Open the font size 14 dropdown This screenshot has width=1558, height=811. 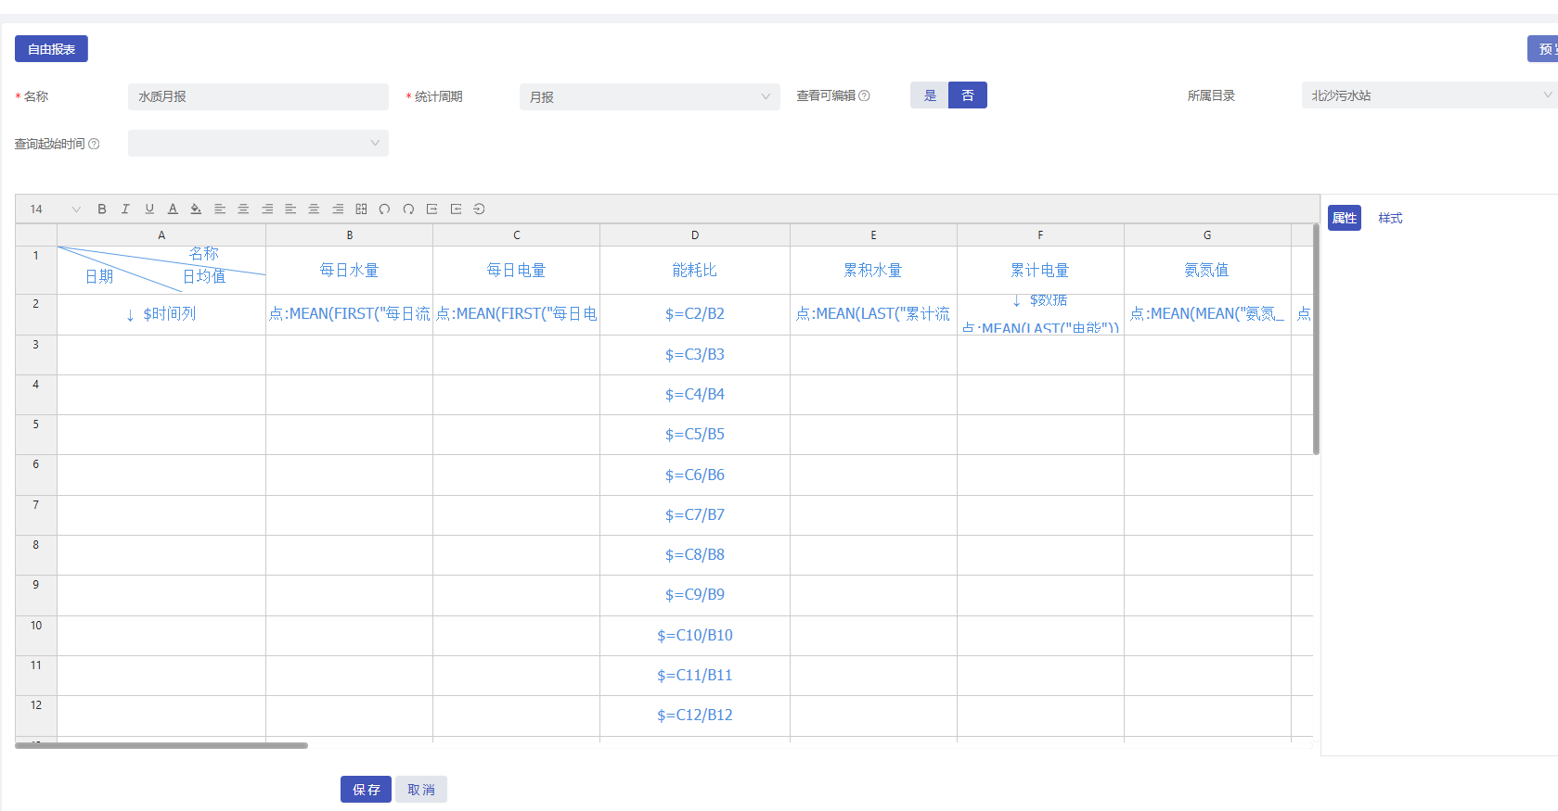pos(55,209)
